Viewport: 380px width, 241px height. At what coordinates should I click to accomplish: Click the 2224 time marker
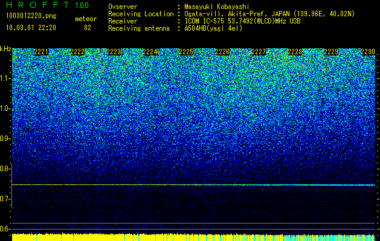[x=150, y=52]
